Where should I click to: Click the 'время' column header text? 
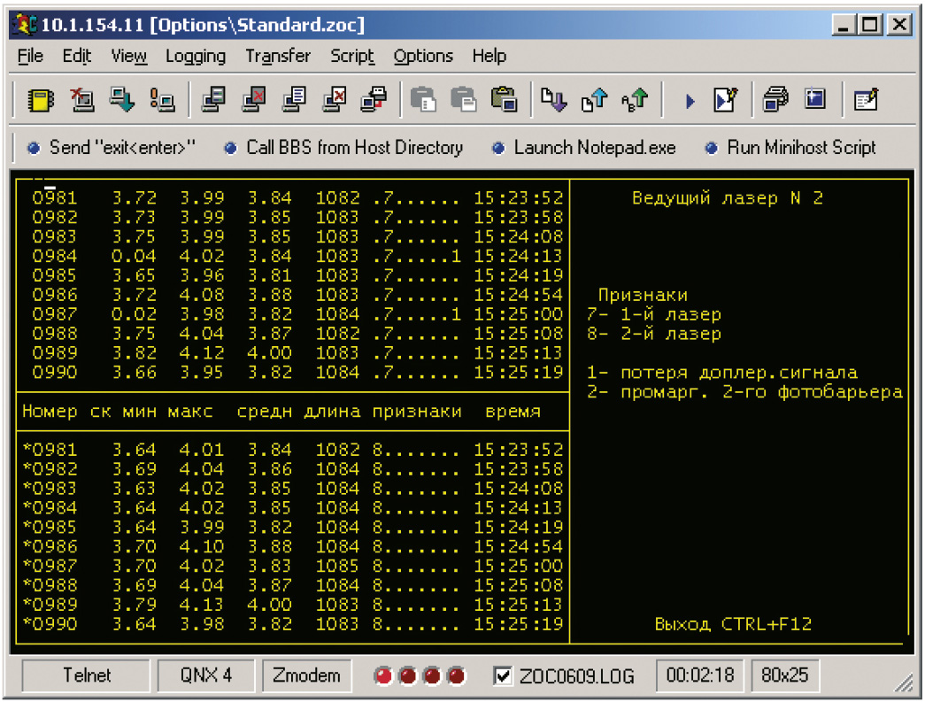(513, 412)
